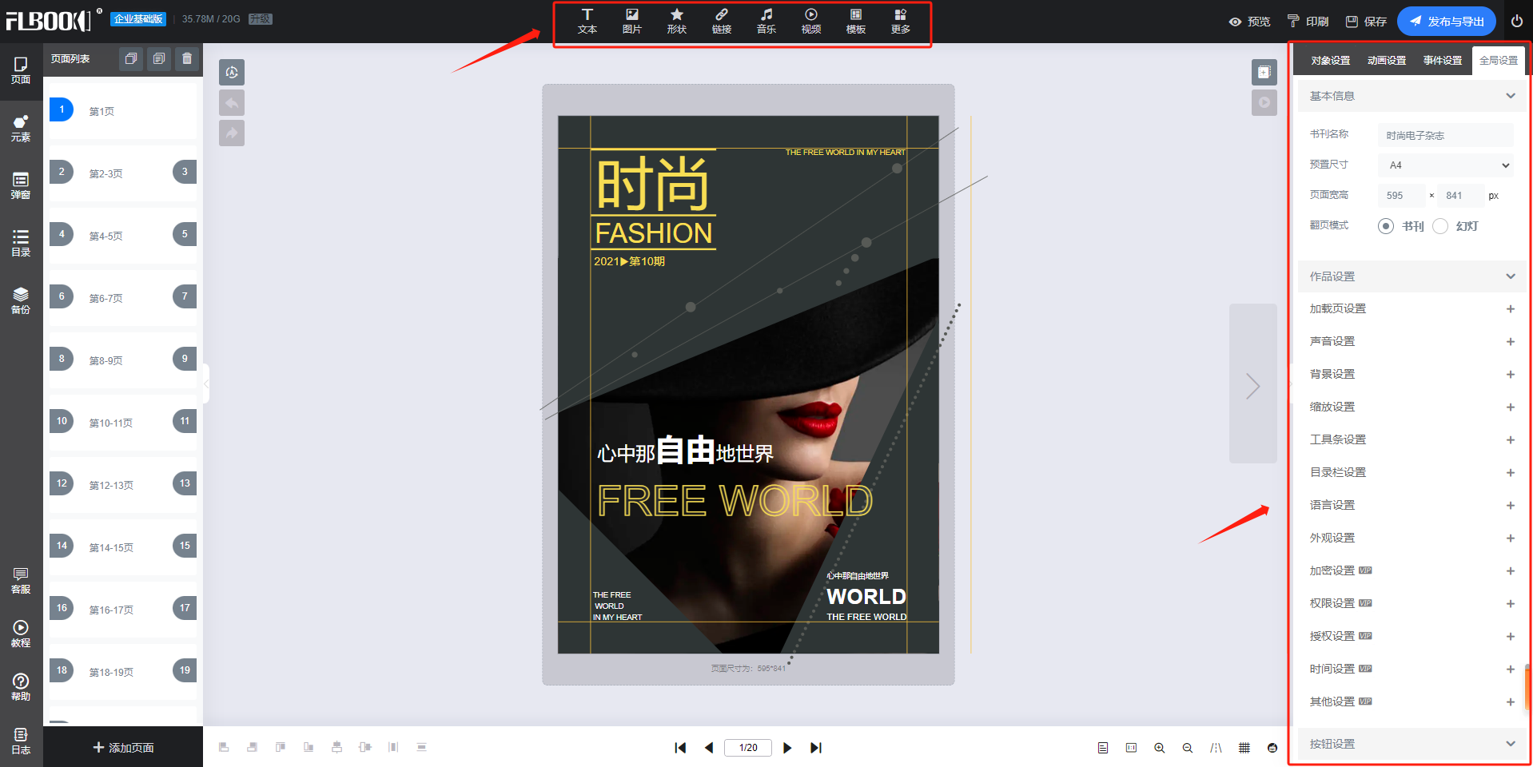Click 发布与导出 publish button
1533x767 pixels.
[1447, 22]
